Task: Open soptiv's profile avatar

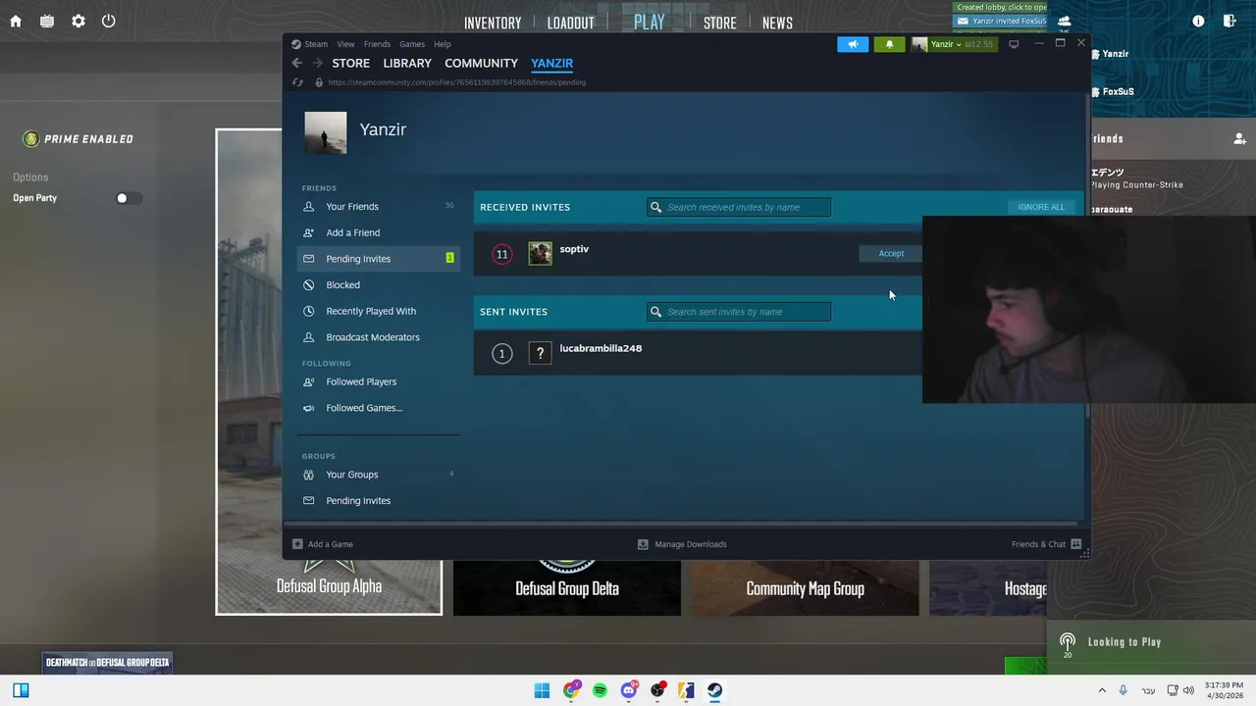Action: (540, 254)
